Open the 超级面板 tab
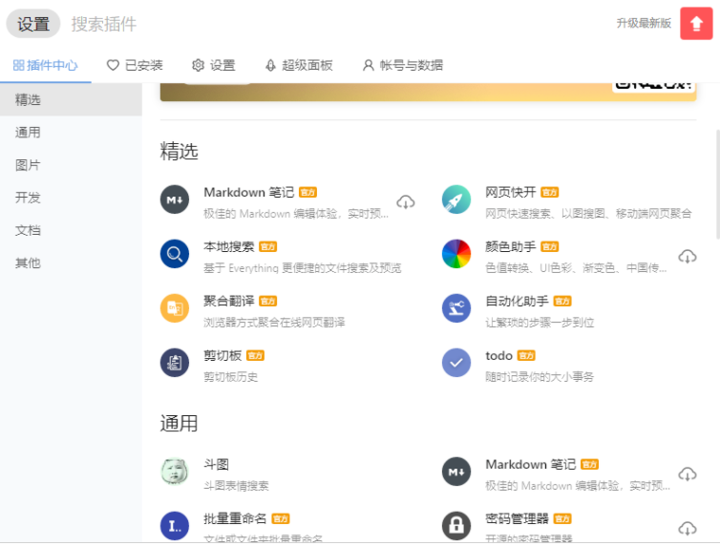Screen dimensions: 720x546 299,66
